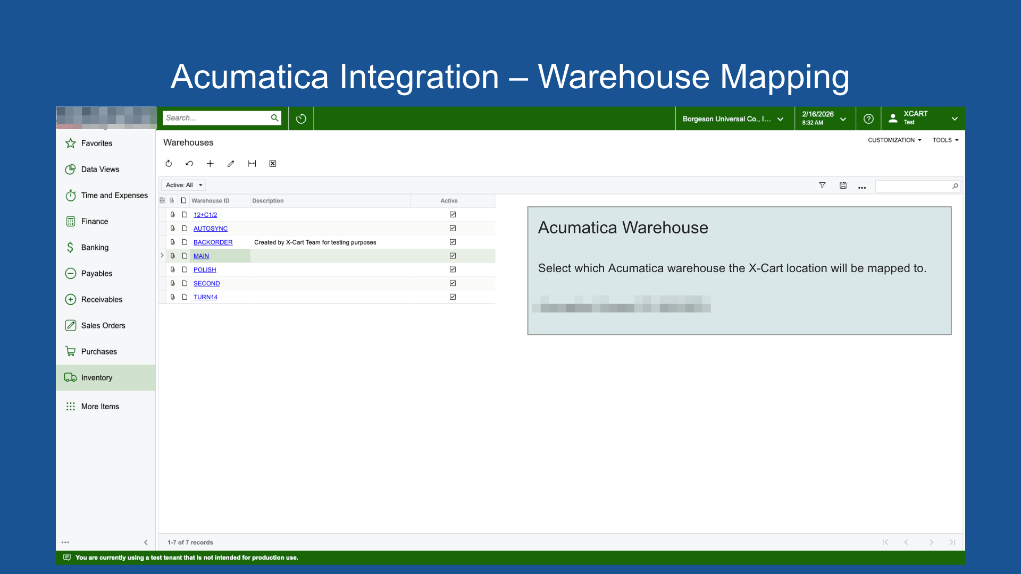Open the Help question mark icon
This screenshot has height=574, width=1021.
(x=868, y=119)
